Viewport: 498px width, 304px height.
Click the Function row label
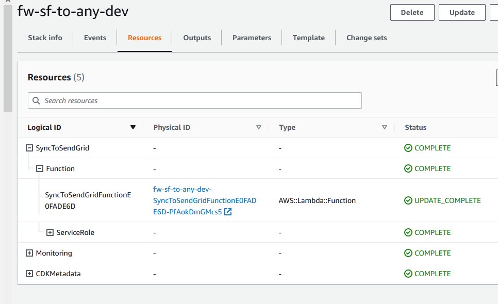tap(60, 168)
